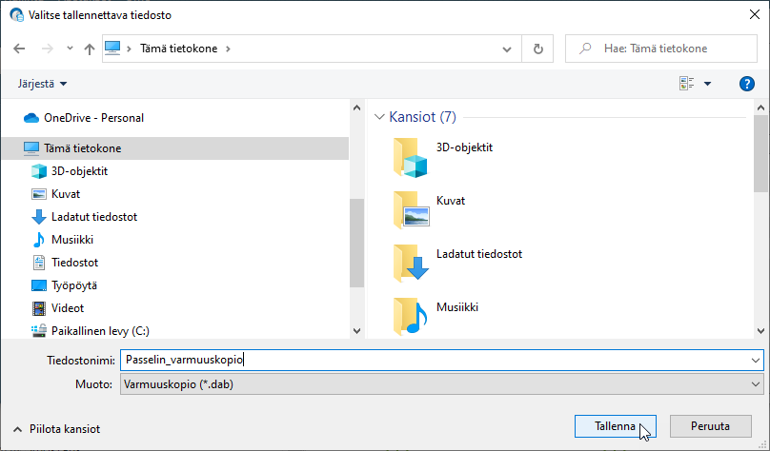Open the Järjestä menu
Screen dimensions: 770x451
[42, 84]
